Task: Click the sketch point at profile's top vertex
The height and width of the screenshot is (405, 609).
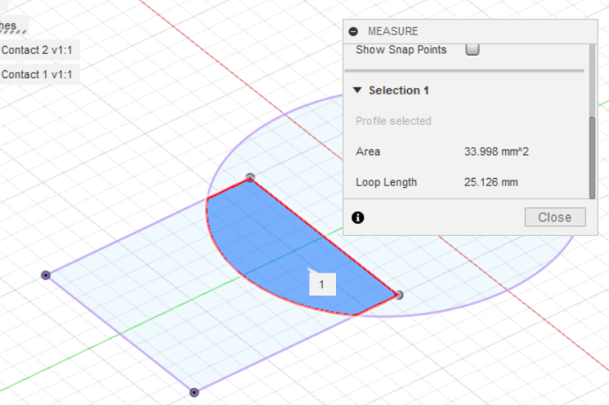Action: (x=250, y=177)
